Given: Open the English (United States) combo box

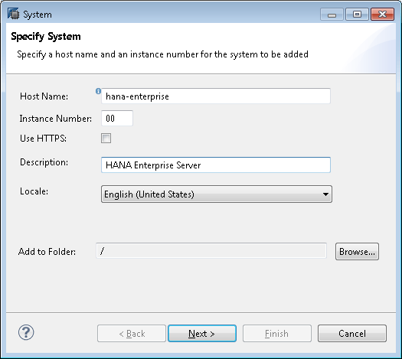Looking at the screenshot, I should tap(217, 194).
